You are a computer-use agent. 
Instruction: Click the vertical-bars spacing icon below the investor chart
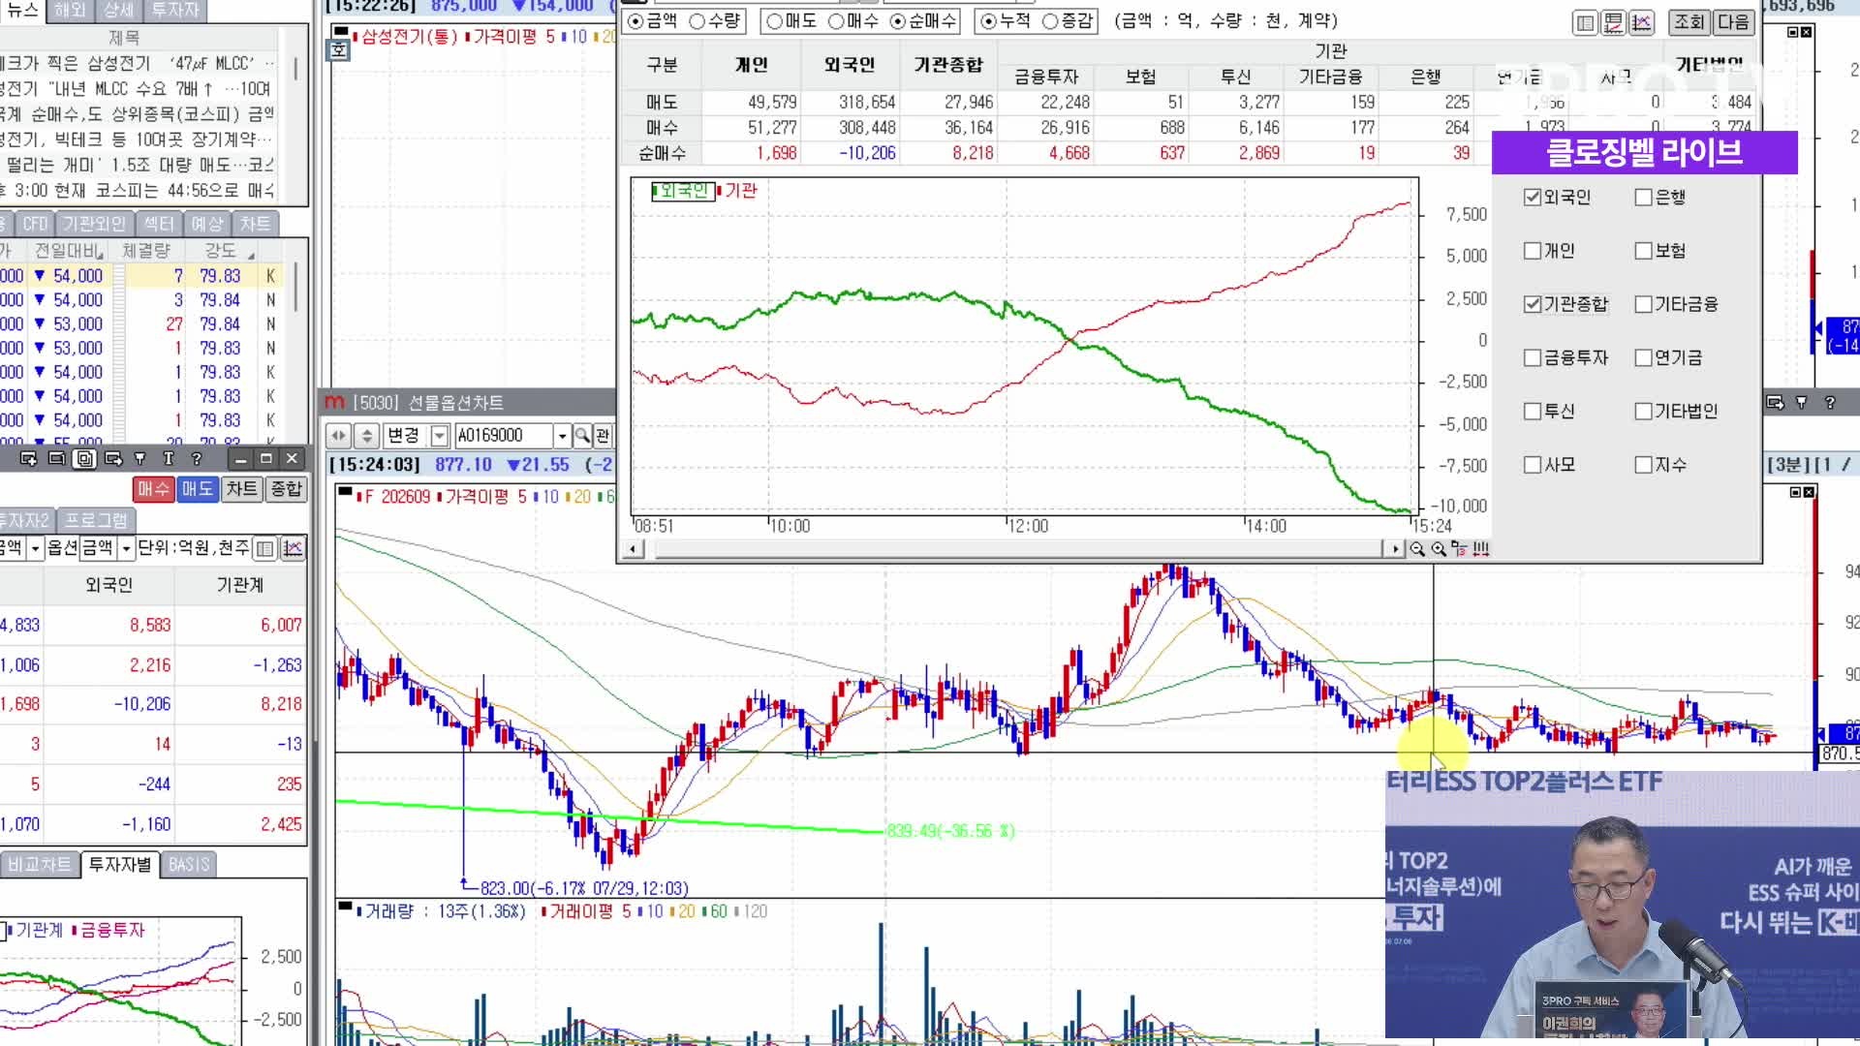click(x=1481, y=549)
